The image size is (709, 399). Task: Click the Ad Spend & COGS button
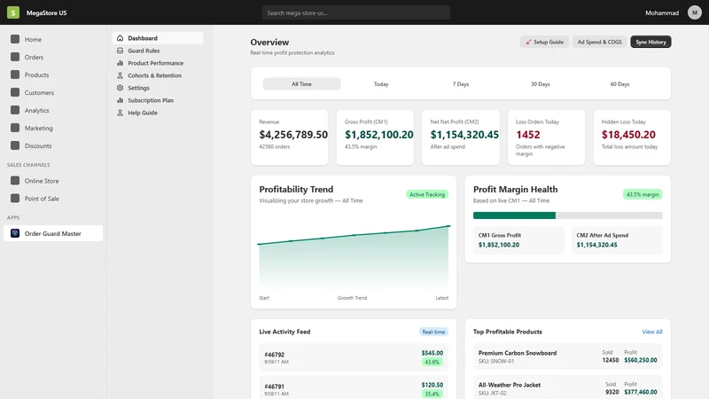(x=600, y=42)
